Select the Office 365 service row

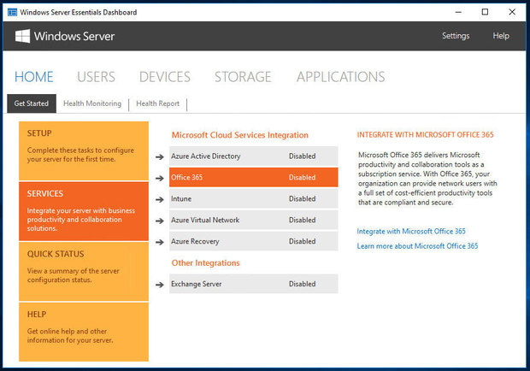(254, 178)
